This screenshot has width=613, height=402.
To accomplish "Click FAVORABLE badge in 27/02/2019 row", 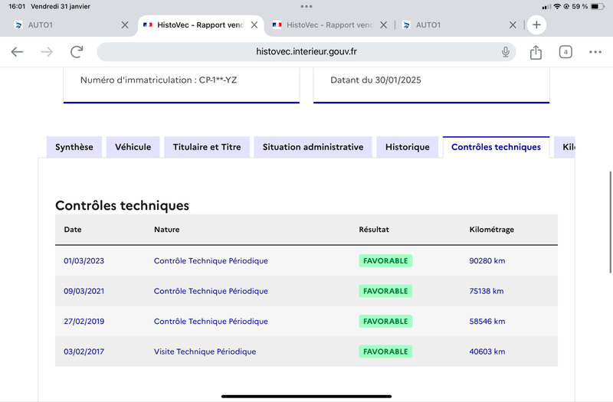I will pos(385,321).
